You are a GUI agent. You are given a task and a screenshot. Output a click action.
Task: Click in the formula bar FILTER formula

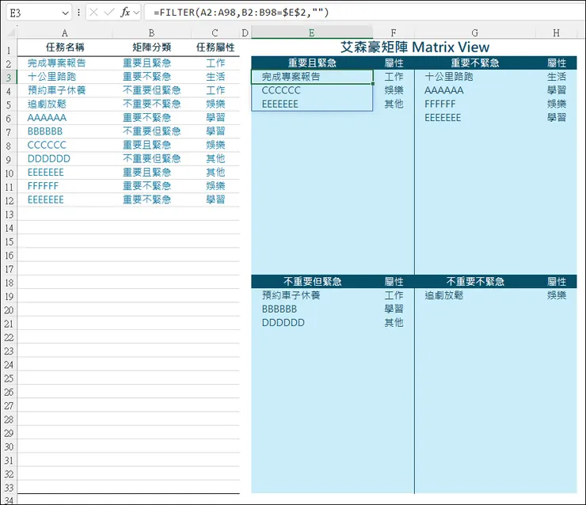click(x=242, y=13)
